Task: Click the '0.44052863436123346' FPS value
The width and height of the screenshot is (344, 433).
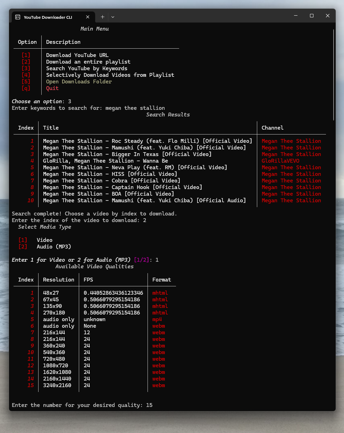Action: [x=113, y=293]
